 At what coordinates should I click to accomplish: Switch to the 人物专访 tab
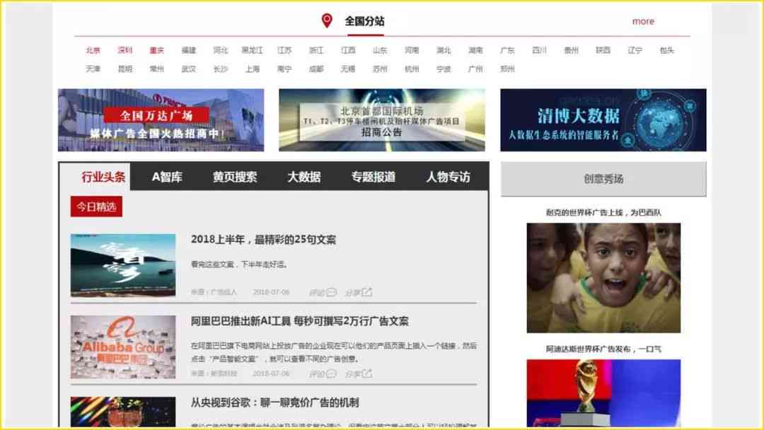(448, 177)
